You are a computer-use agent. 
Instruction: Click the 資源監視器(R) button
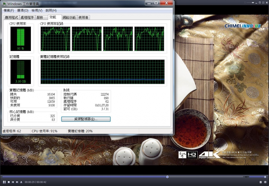click(85, 119)
